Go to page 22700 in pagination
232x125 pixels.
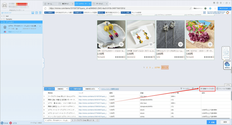157,68
